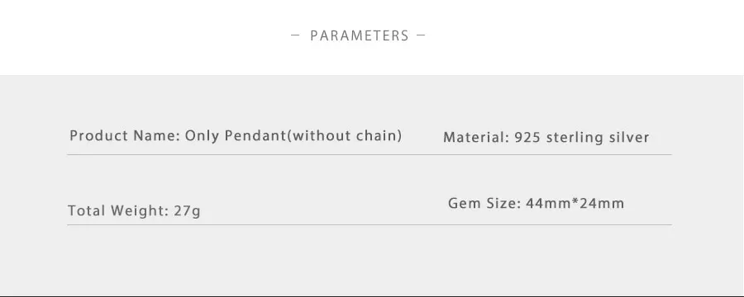
Task: Click the dash right of PARAMETERS
Action: 421,35
